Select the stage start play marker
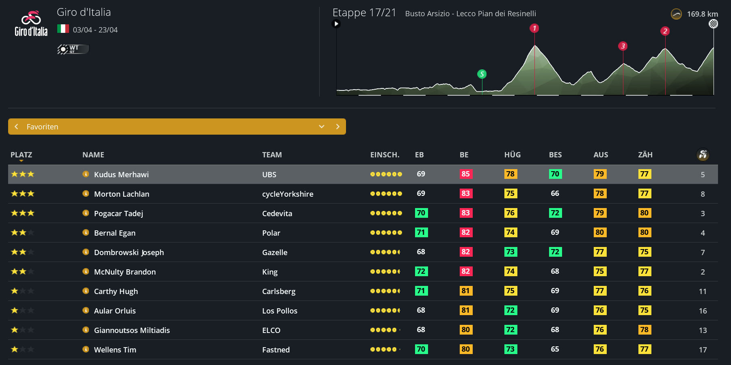 coord(336,24)
